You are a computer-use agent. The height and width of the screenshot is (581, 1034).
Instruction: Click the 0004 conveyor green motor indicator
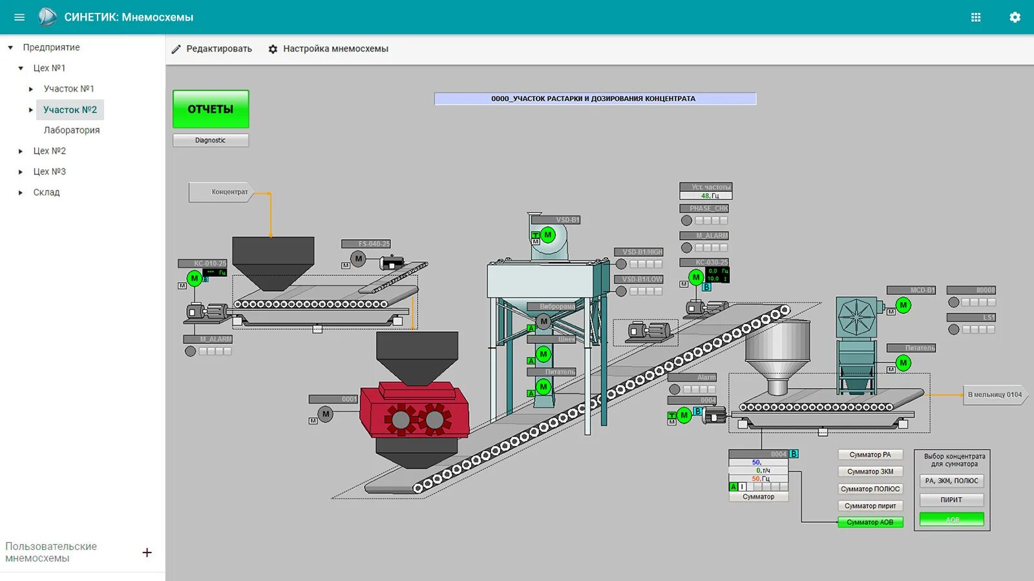[x=684, y=415]
